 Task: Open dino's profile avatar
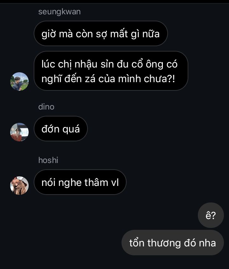coord(19,132)
